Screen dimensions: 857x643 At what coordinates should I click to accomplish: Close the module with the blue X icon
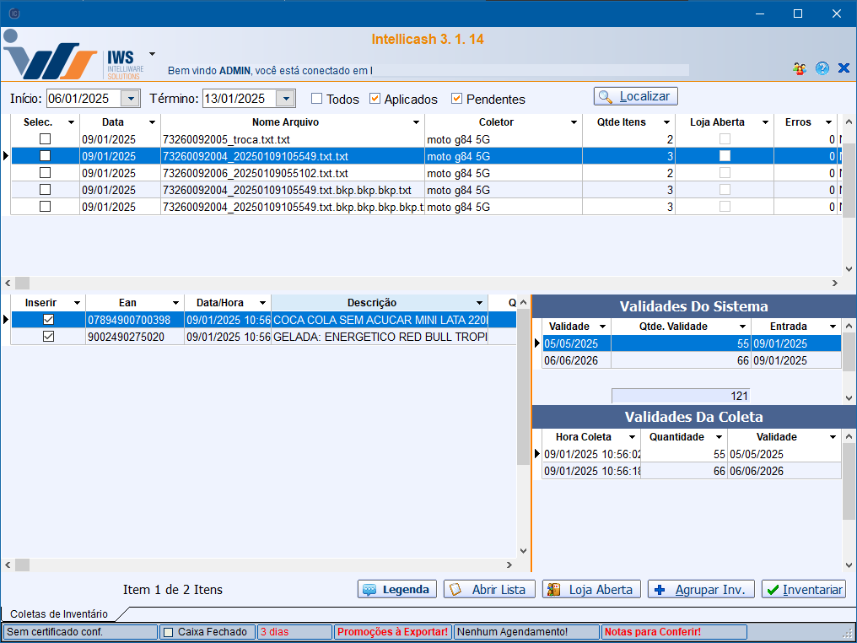[x=844, y=69]
